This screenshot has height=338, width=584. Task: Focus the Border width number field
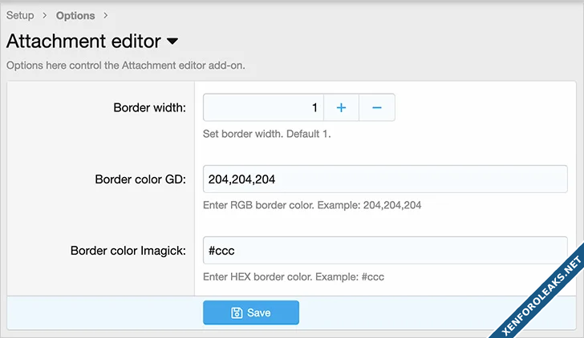coord(263,107)
